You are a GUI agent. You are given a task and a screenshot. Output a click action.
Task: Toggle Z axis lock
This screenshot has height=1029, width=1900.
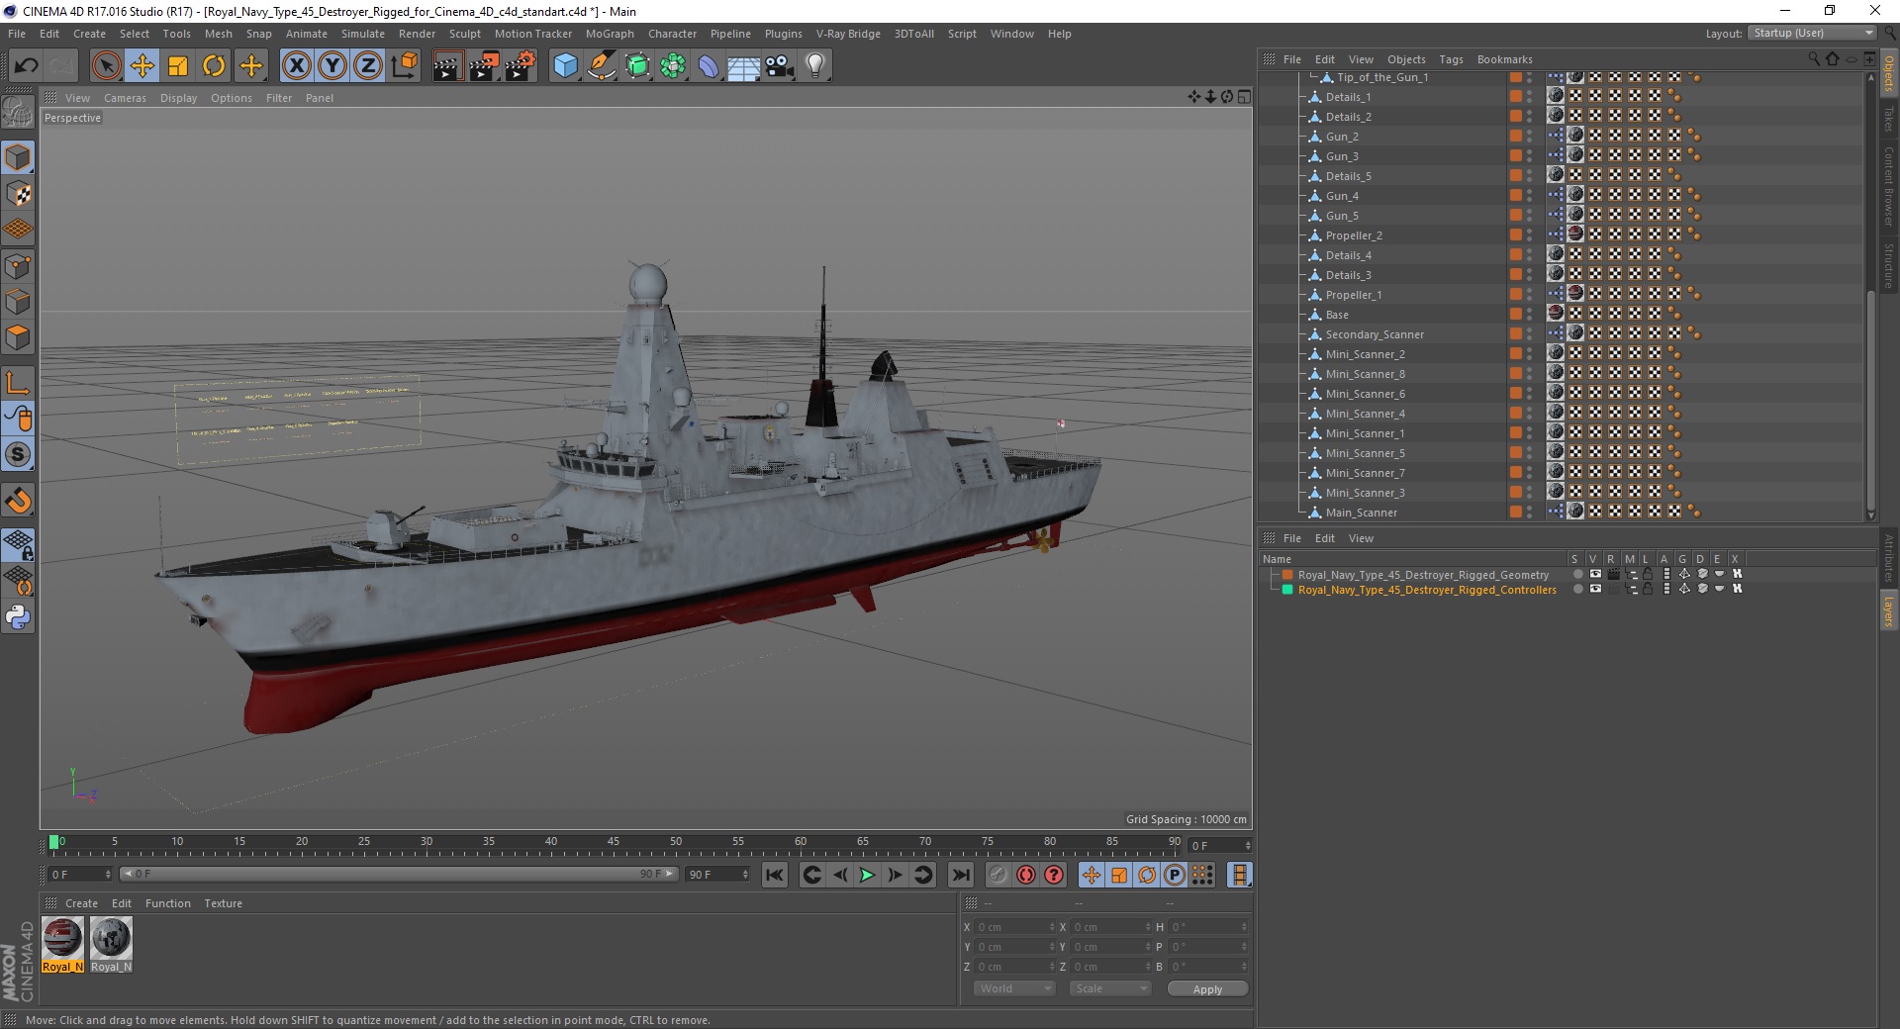(x=368, y=66)
